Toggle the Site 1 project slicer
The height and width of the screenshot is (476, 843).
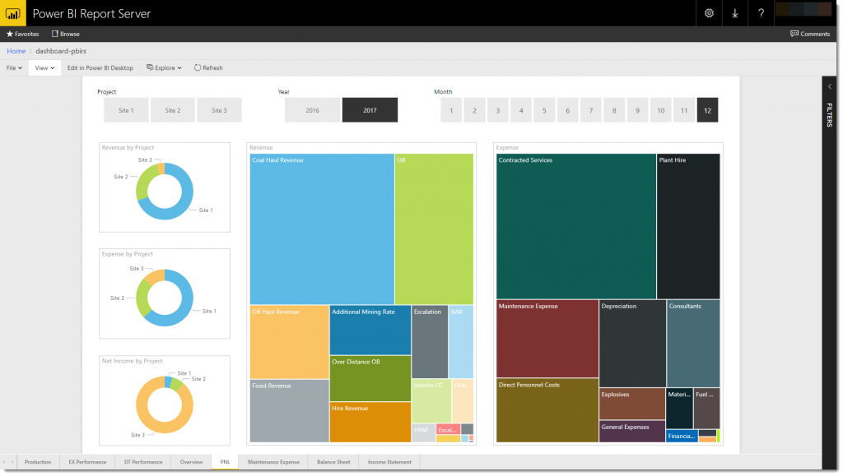(126, 110)
